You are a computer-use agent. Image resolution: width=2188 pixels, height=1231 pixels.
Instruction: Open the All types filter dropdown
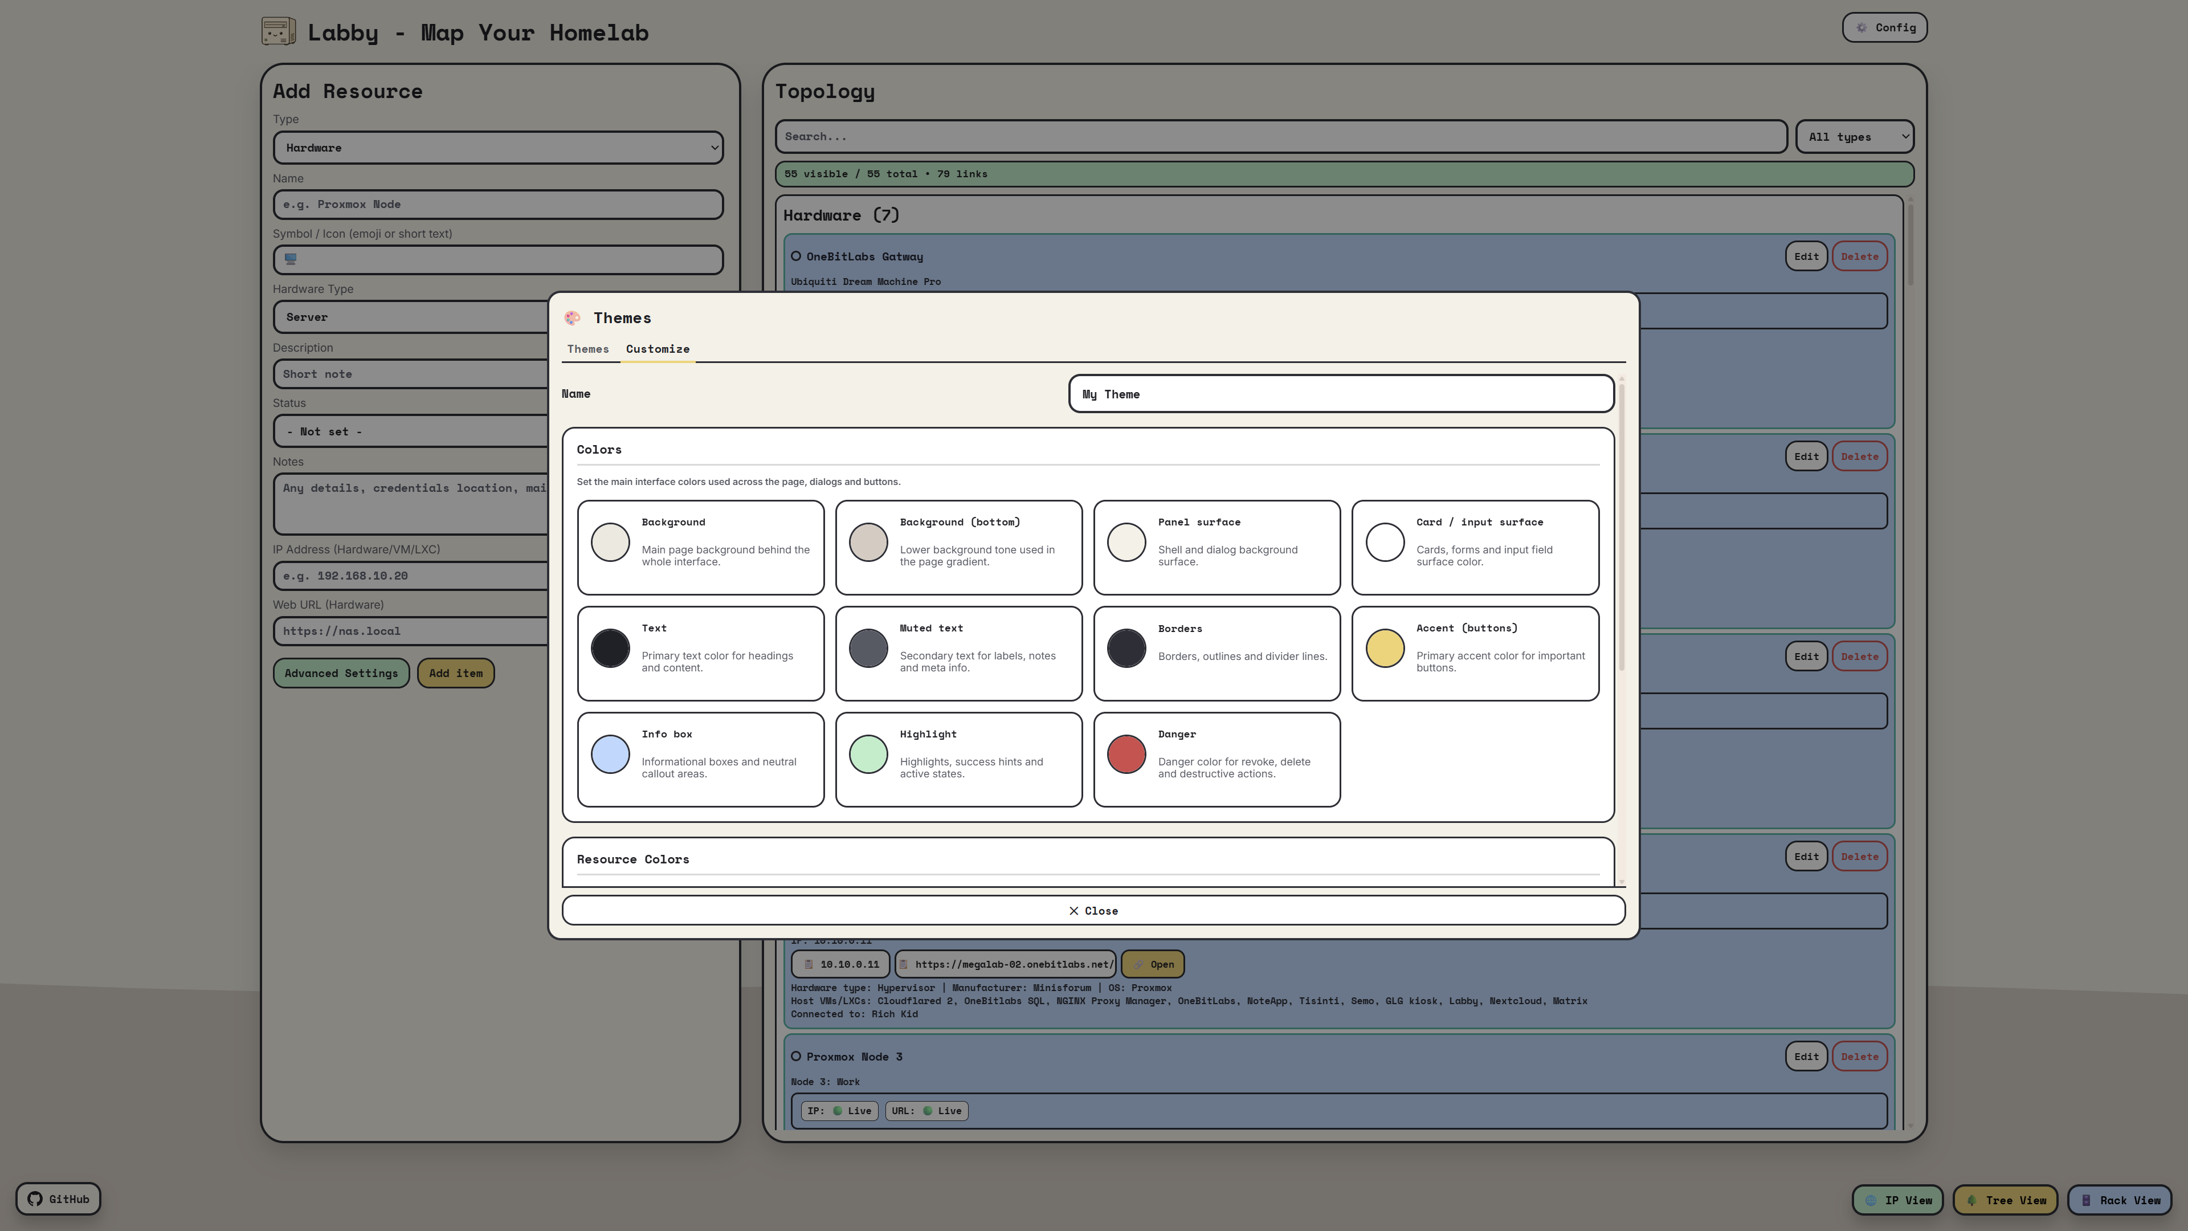click(1855, 137)
